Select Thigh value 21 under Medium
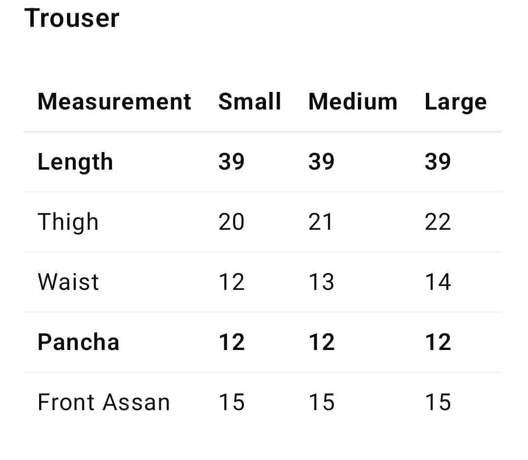The height and width of the screenshot is (460, 528). 321,222
